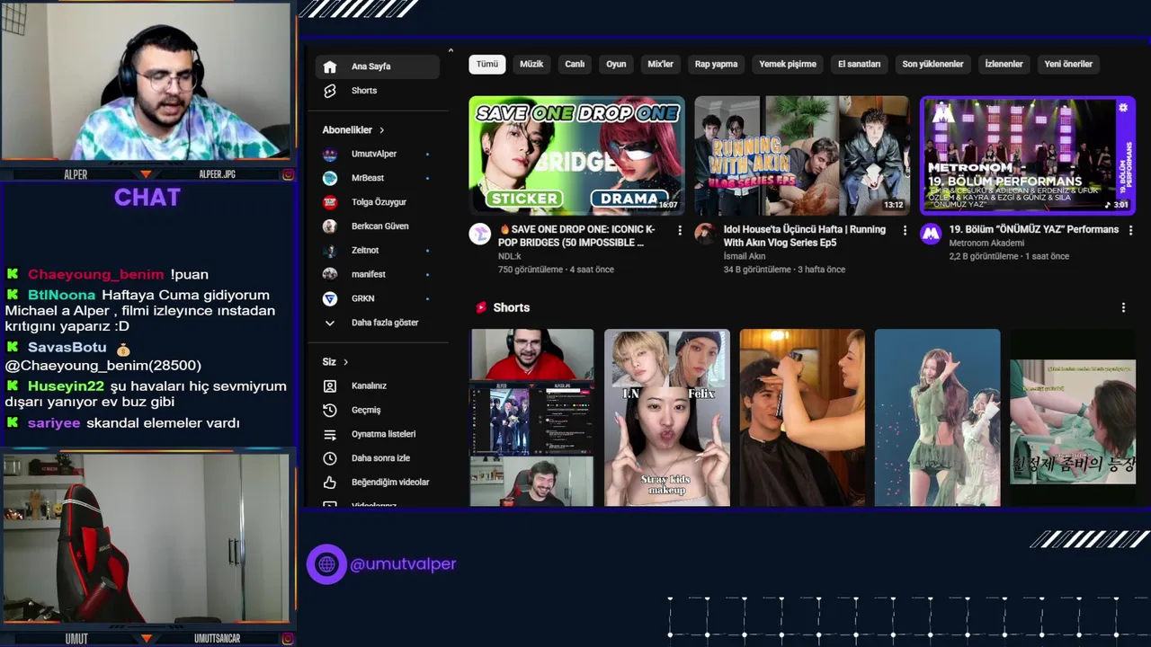Click chat username sariyee
1151x647 pixels.
point(54,423)
